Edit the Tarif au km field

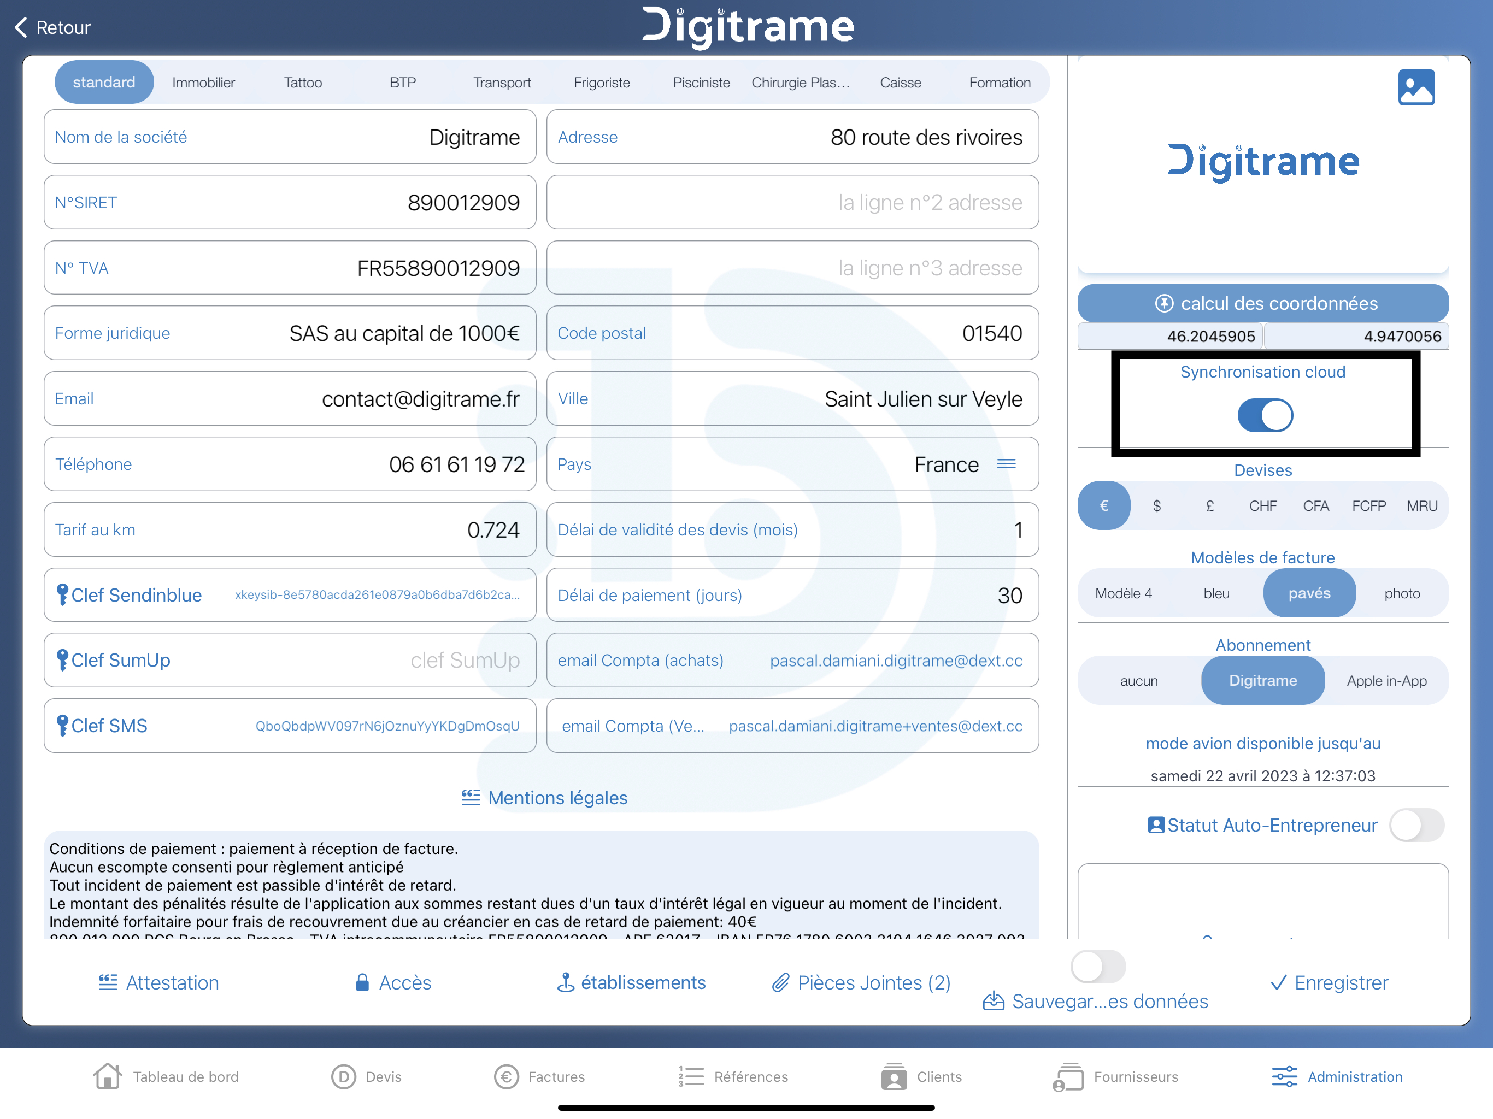pyautogui.click(x=290, y=530)
